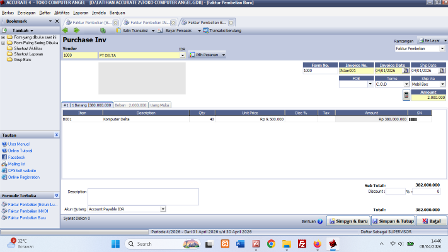Select item cell B001

(x=83, y=120)
